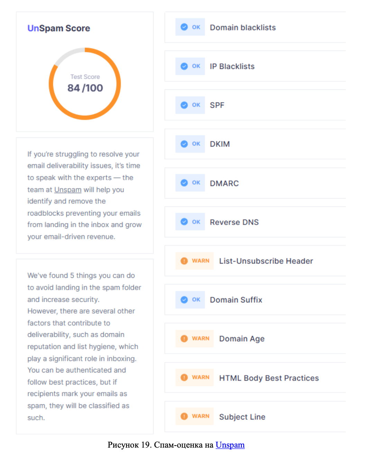Screen dimensions: 370x458
Task: Open the Unspam link in the expert paragraph
Action: coord(68,190)
